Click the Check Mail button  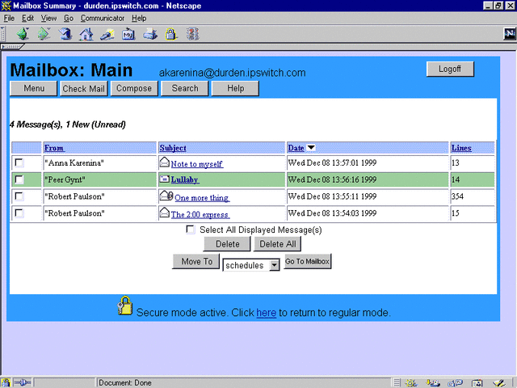point(84,88)
